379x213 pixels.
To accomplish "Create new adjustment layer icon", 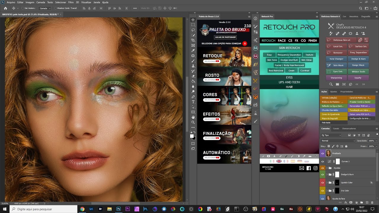I will tap(356, 203).
